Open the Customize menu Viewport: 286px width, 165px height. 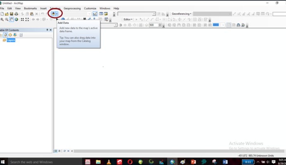coord(90,8)
